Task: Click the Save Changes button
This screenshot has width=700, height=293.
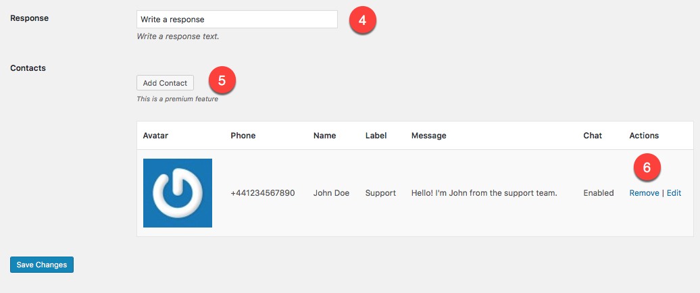Action: [x=41, y=265]
